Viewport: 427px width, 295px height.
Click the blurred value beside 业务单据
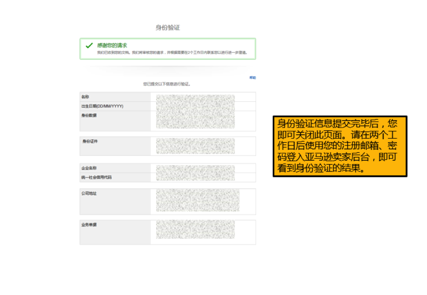pyautogui.click(x=195, y=230)
